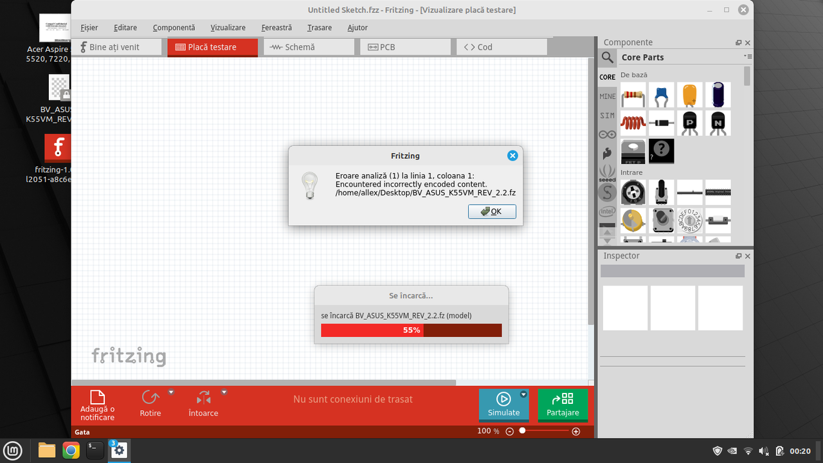This screenshot has height=463, width=823.
Task: Open the Ajutor menu
Action: coord(357,28)
